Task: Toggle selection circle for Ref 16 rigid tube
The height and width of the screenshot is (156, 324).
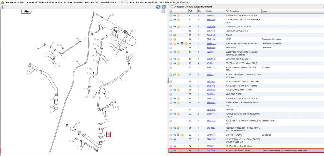Action: pyautogui.click(x=171, y=47)
